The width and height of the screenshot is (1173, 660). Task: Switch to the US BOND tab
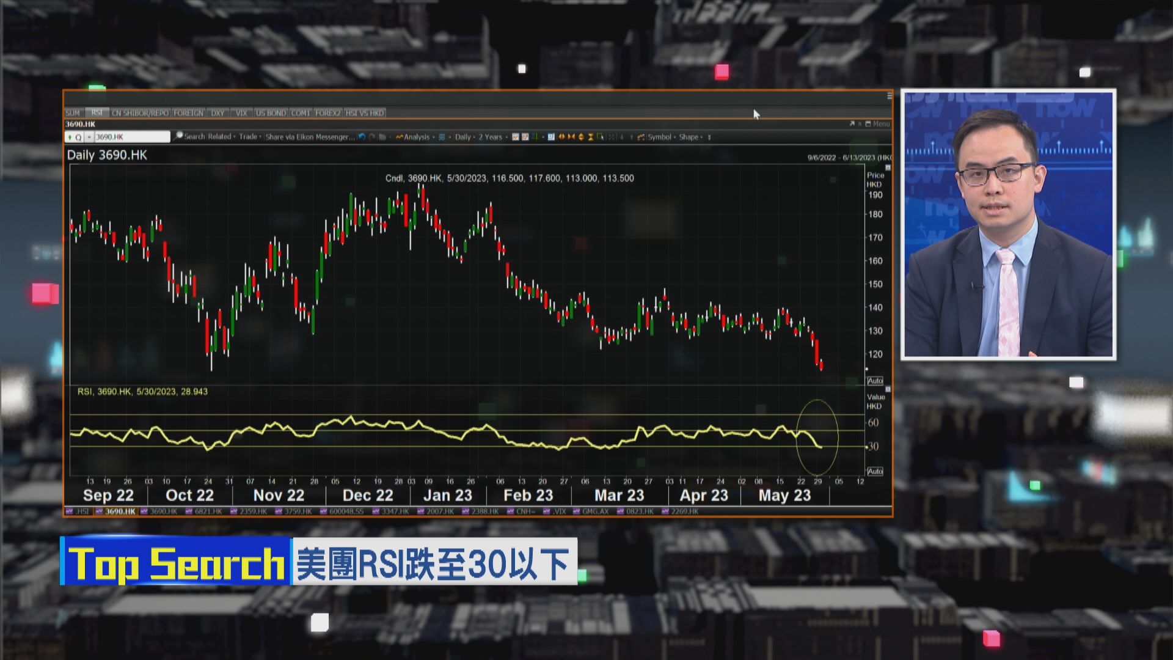tap(271, 113)
